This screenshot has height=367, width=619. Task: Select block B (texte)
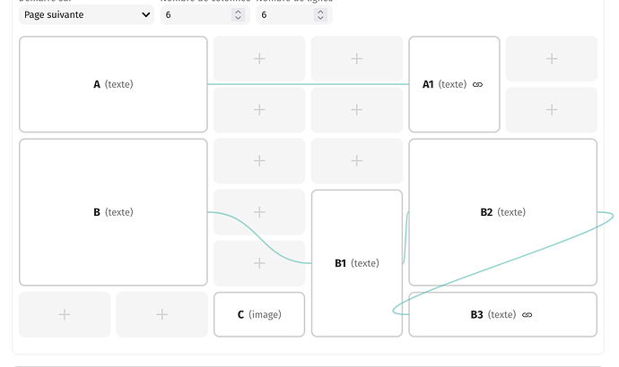tap(113, 212)
